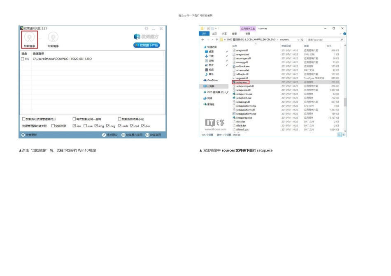Image resolution: width=391 pixels, height=276 pixels.
Task: Switch to the 管理 ribbon tab
Action: coord(248,34)
